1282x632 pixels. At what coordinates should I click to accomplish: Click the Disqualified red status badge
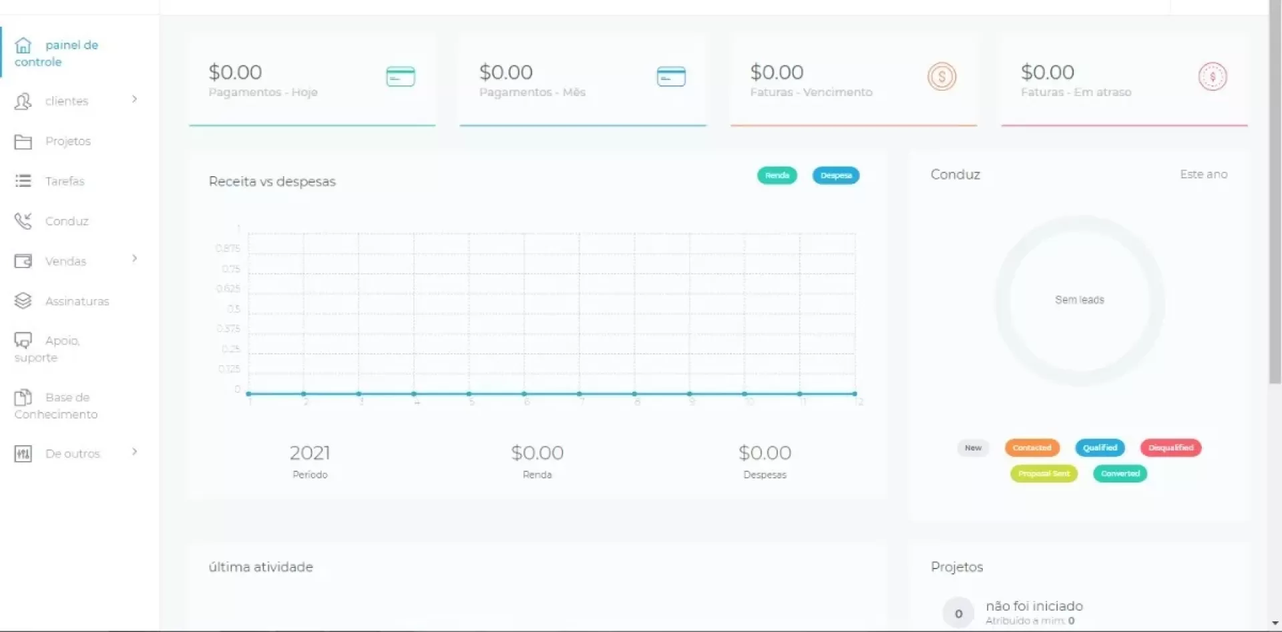pos(1170,448)
